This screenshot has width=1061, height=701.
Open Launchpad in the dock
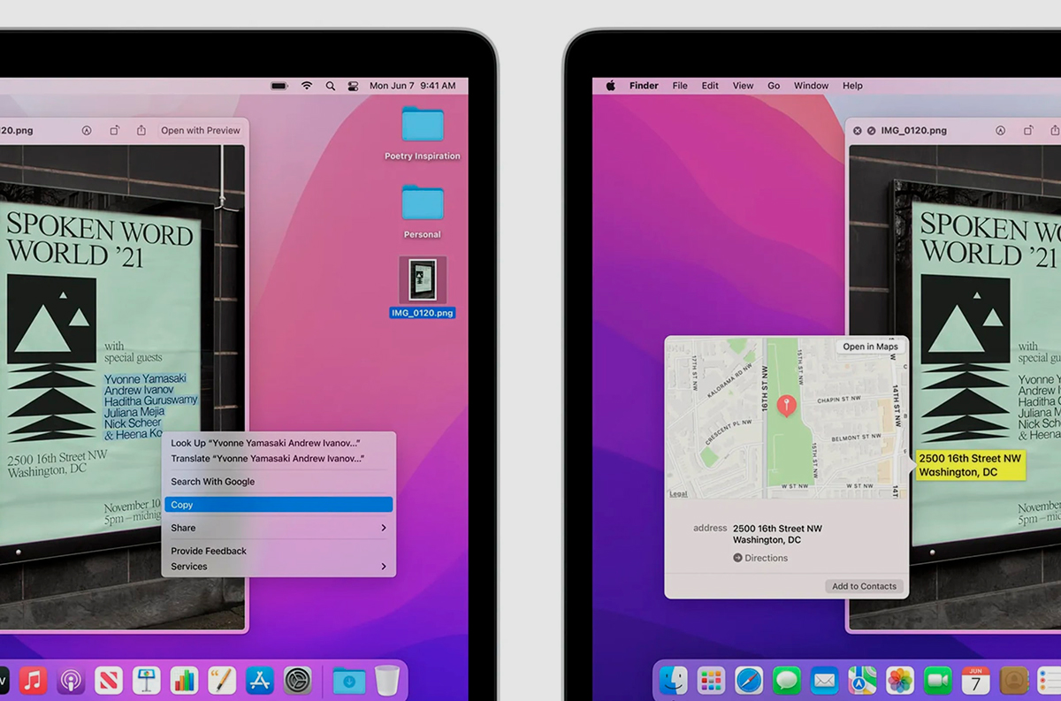click(x=712, y=680)
